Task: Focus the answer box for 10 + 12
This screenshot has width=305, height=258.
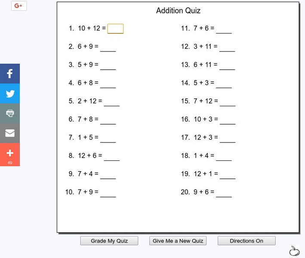Action: point(115,28)
